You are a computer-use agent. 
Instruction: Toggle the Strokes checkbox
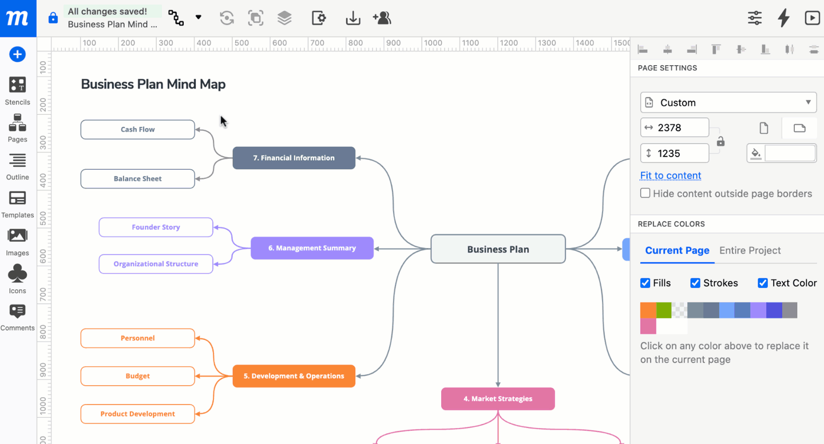click(x=695, y=283)
